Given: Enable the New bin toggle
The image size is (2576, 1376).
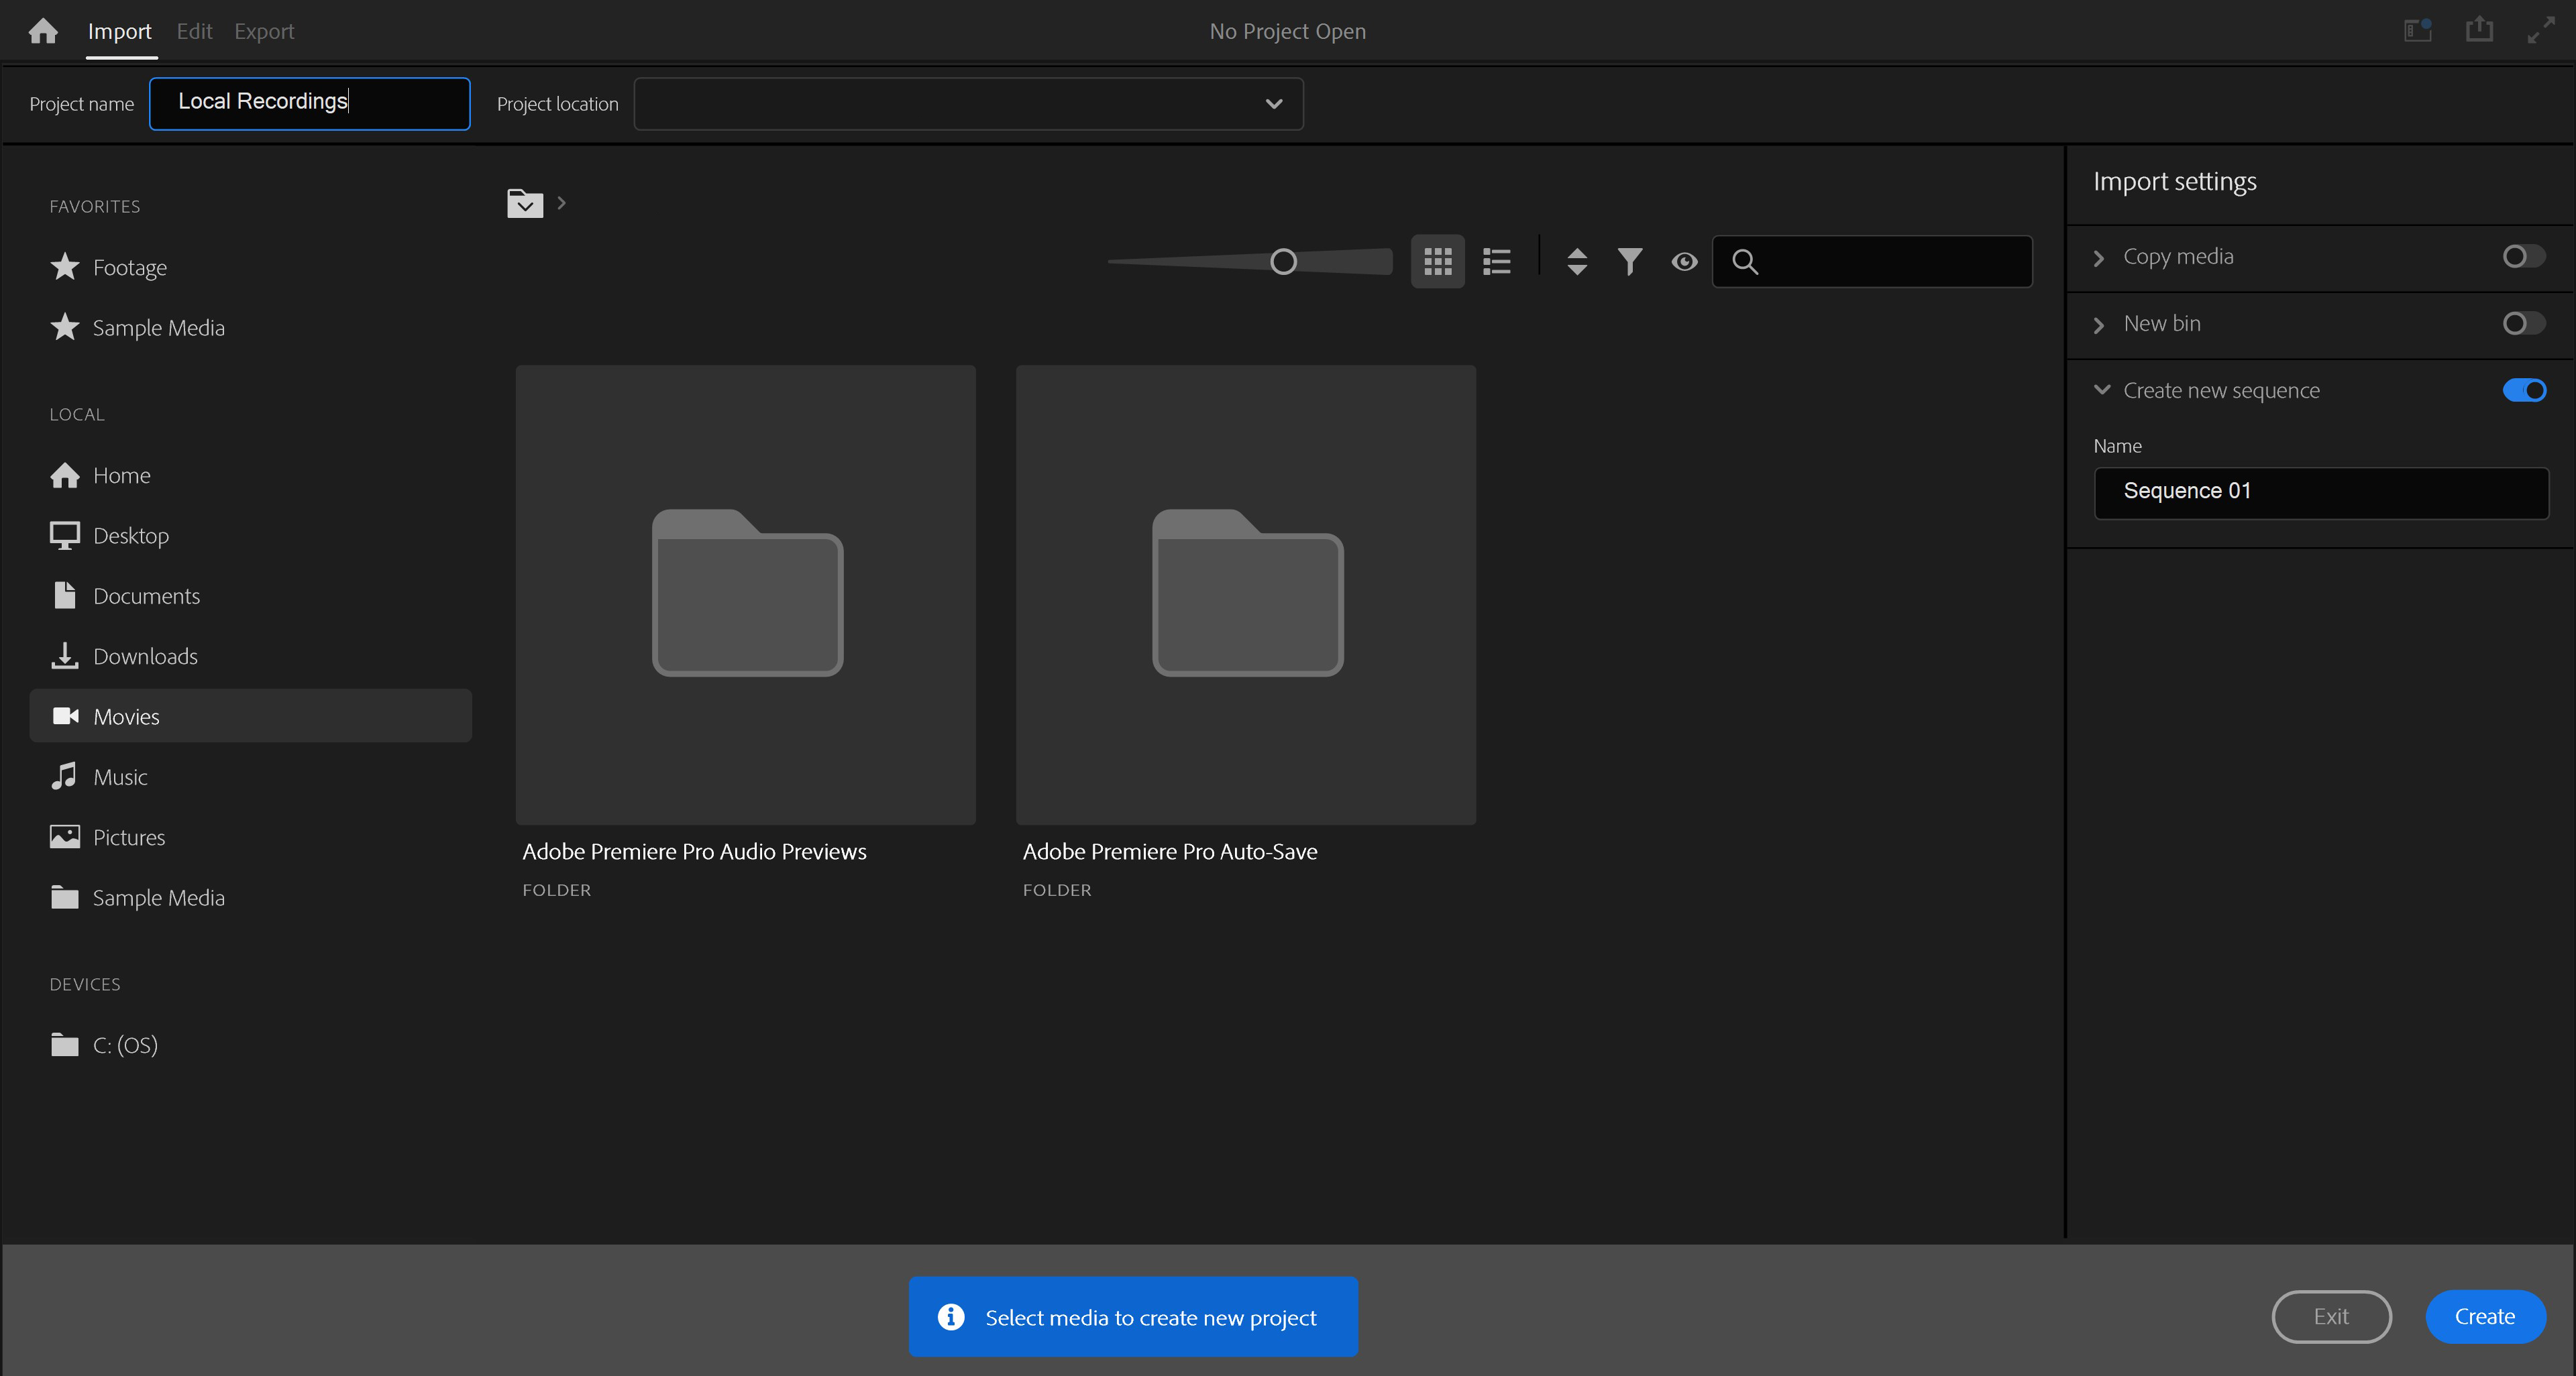Looking at the screenshot, I should 2524,324.
